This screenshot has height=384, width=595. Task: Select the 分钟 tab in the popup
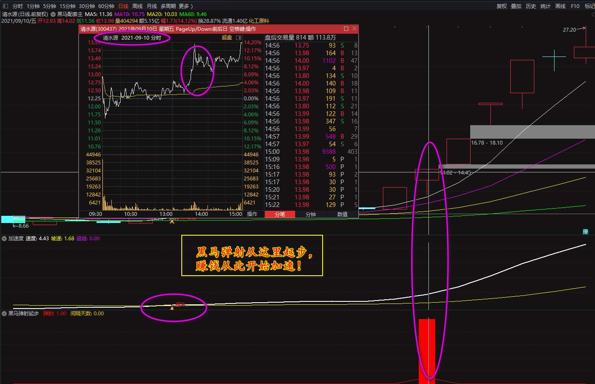311,214
